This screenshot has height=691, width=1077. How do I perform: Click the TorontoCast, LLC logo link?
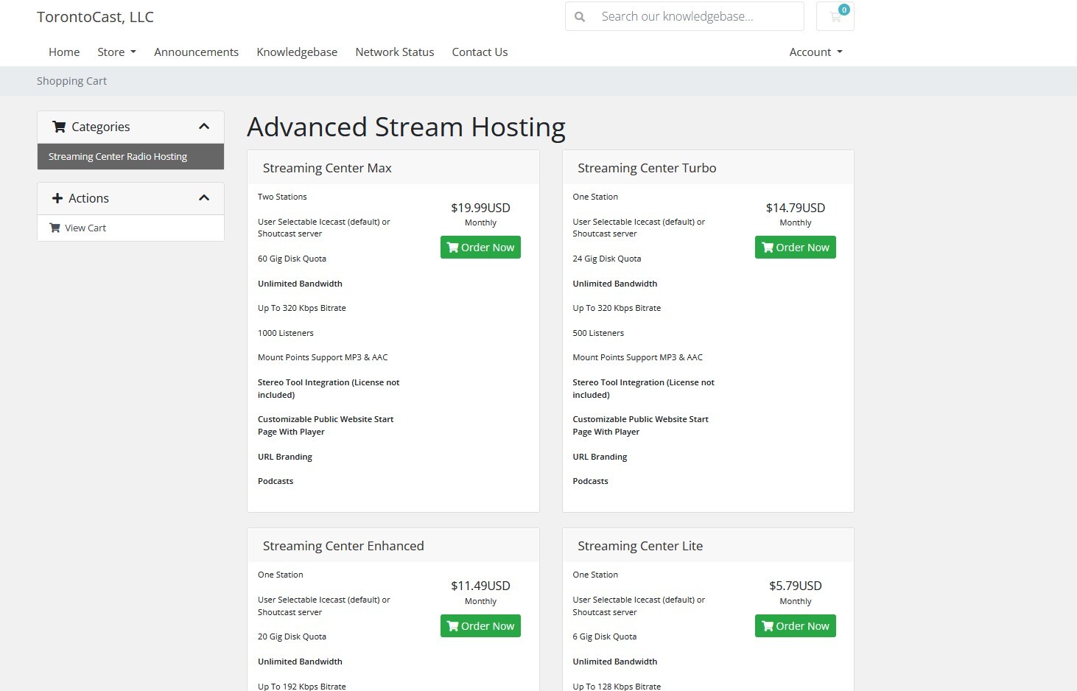tap(95, 17)
